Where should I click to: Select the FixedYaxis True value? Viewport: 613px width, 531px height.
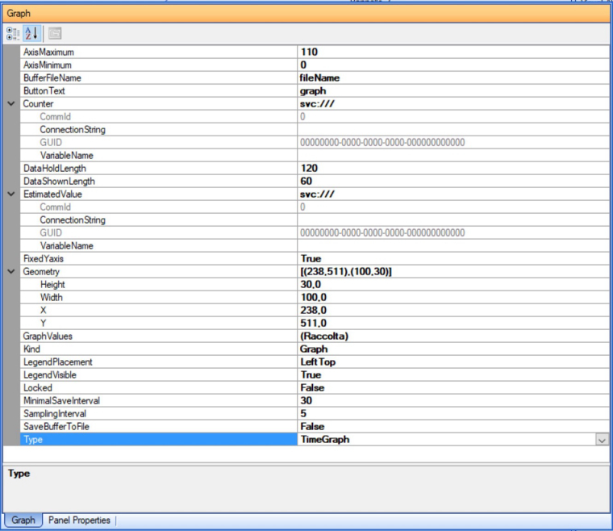tap(452, 259)
